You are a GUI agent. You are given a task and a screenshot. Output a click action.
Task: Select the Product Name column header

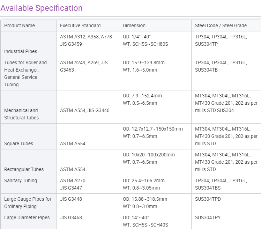point(20,25)
